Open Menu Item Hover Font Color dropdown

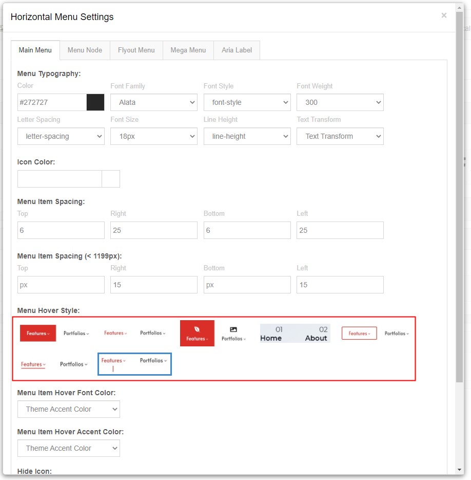click(x=68, y=409)
